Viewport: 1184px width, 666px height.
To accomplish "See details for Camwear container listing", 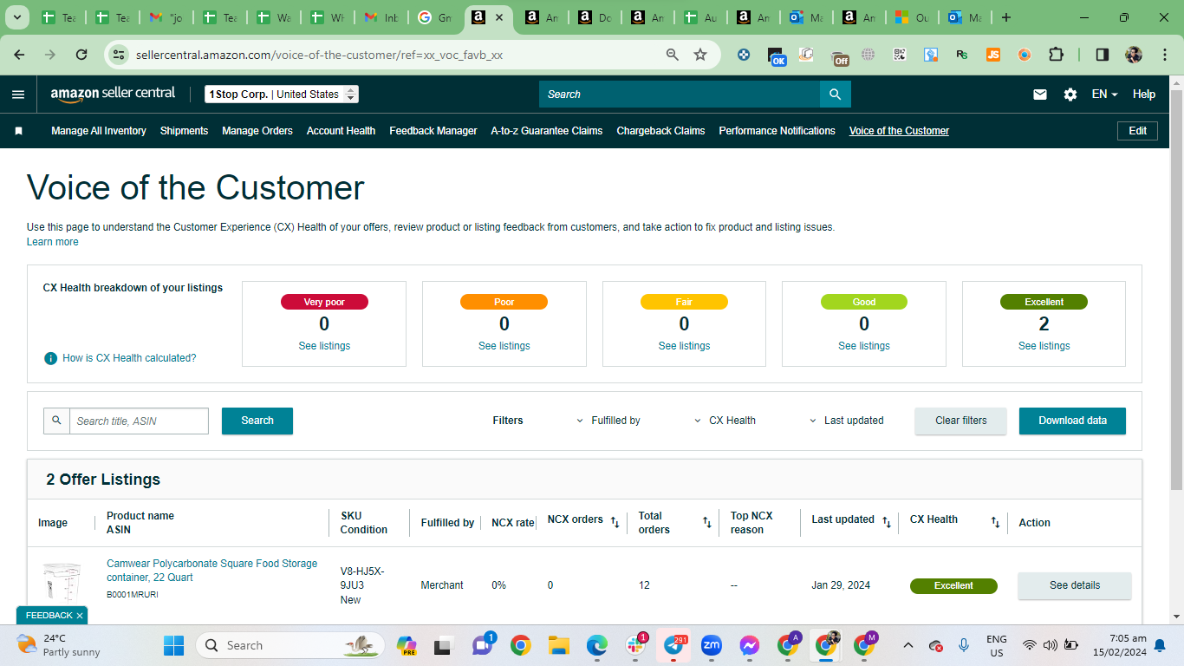I will click(1075, 585).
